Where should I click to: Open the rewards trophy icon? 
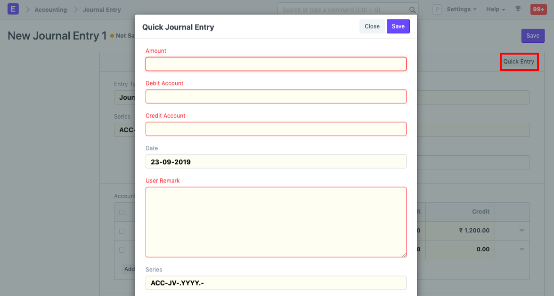[518, 9]
